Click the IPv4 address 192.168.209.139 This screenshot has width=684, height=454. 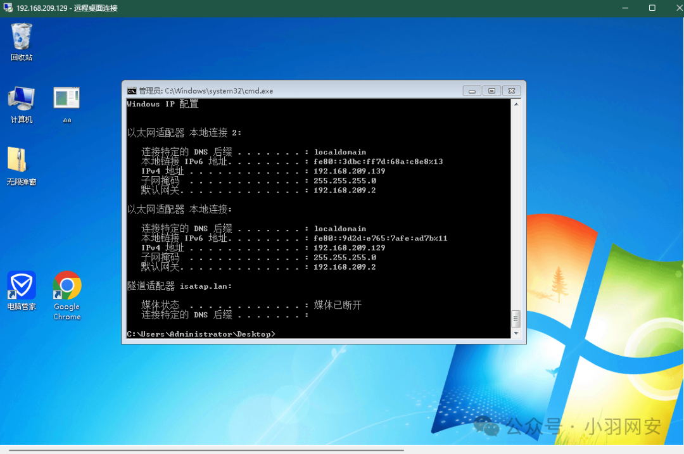coord(349,171)
